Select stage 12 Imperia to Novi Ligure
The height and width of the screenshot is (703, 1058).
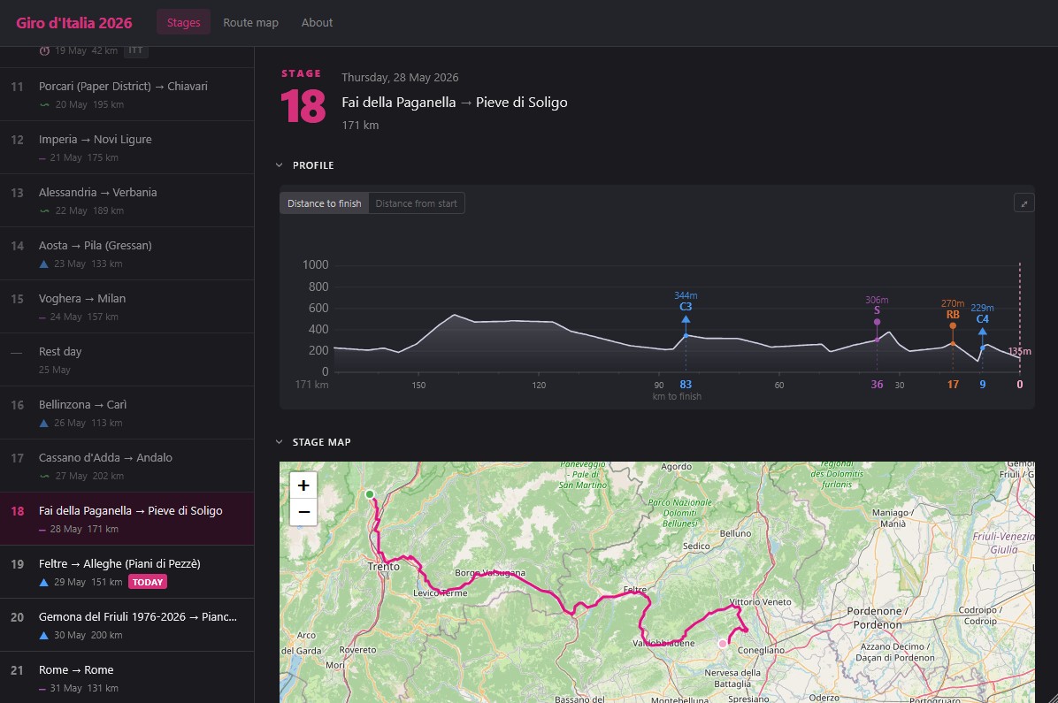126,148
